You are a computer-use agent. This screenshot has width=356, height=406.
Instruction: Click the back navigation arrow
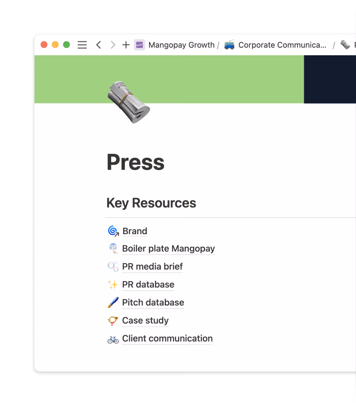pyautogui.click(x=98, y=45)
